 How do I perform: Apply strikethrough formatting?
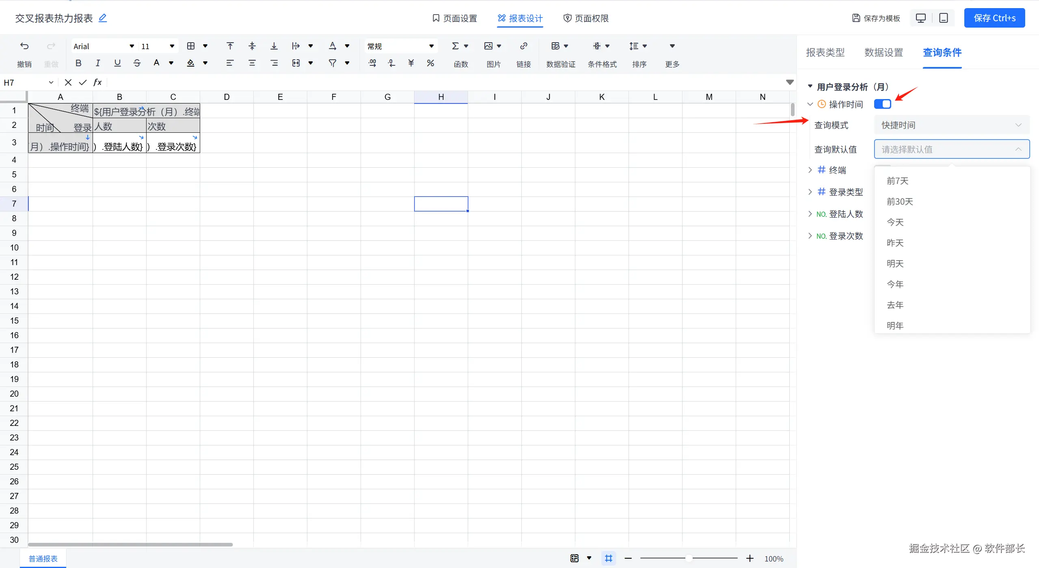coord(137,63)
